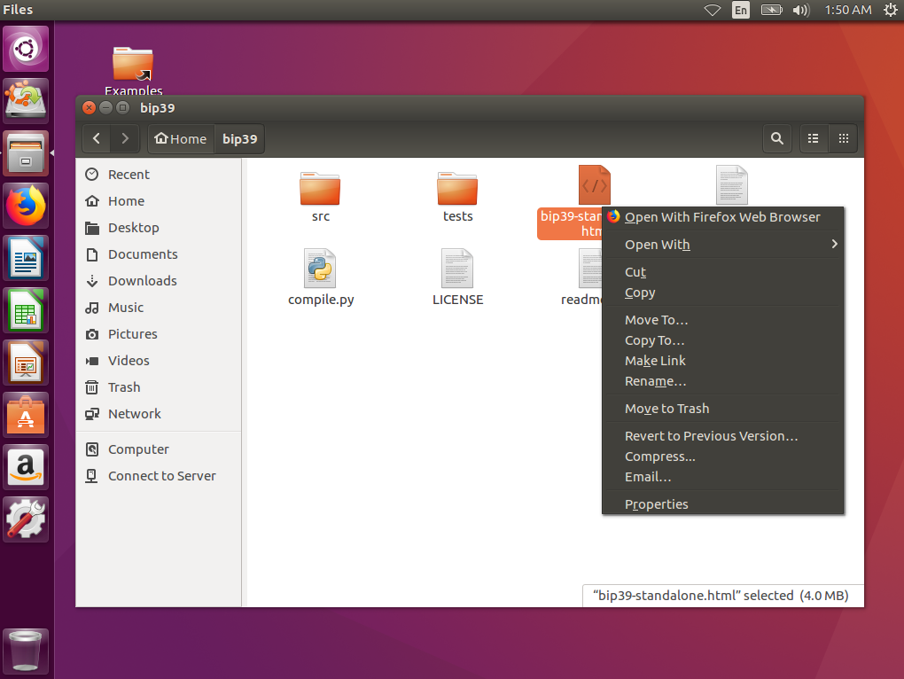Screen dimensions: 904x679
Task: Open the src folder
Action: tap(319, 190)
